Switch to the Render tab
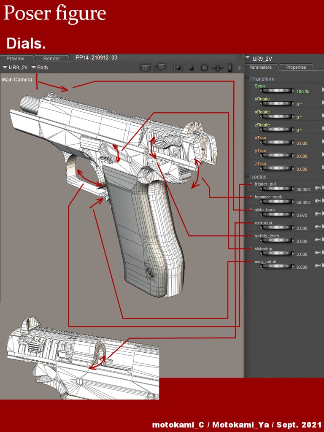The height and width of the screenshot is (432, 324). pos(51,58)
